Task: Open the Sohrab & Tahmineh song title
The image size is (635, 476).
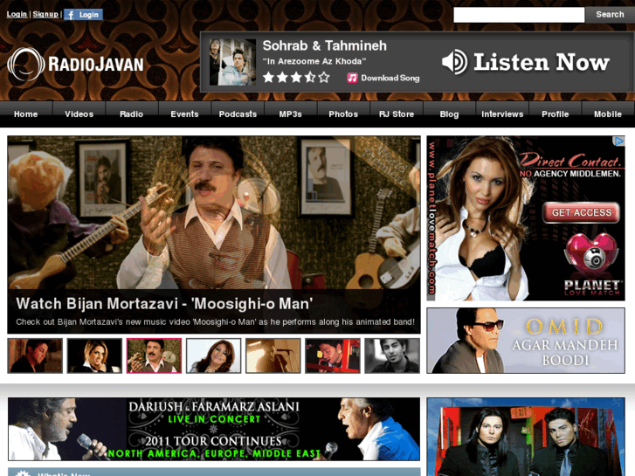Action: point(324,45)
